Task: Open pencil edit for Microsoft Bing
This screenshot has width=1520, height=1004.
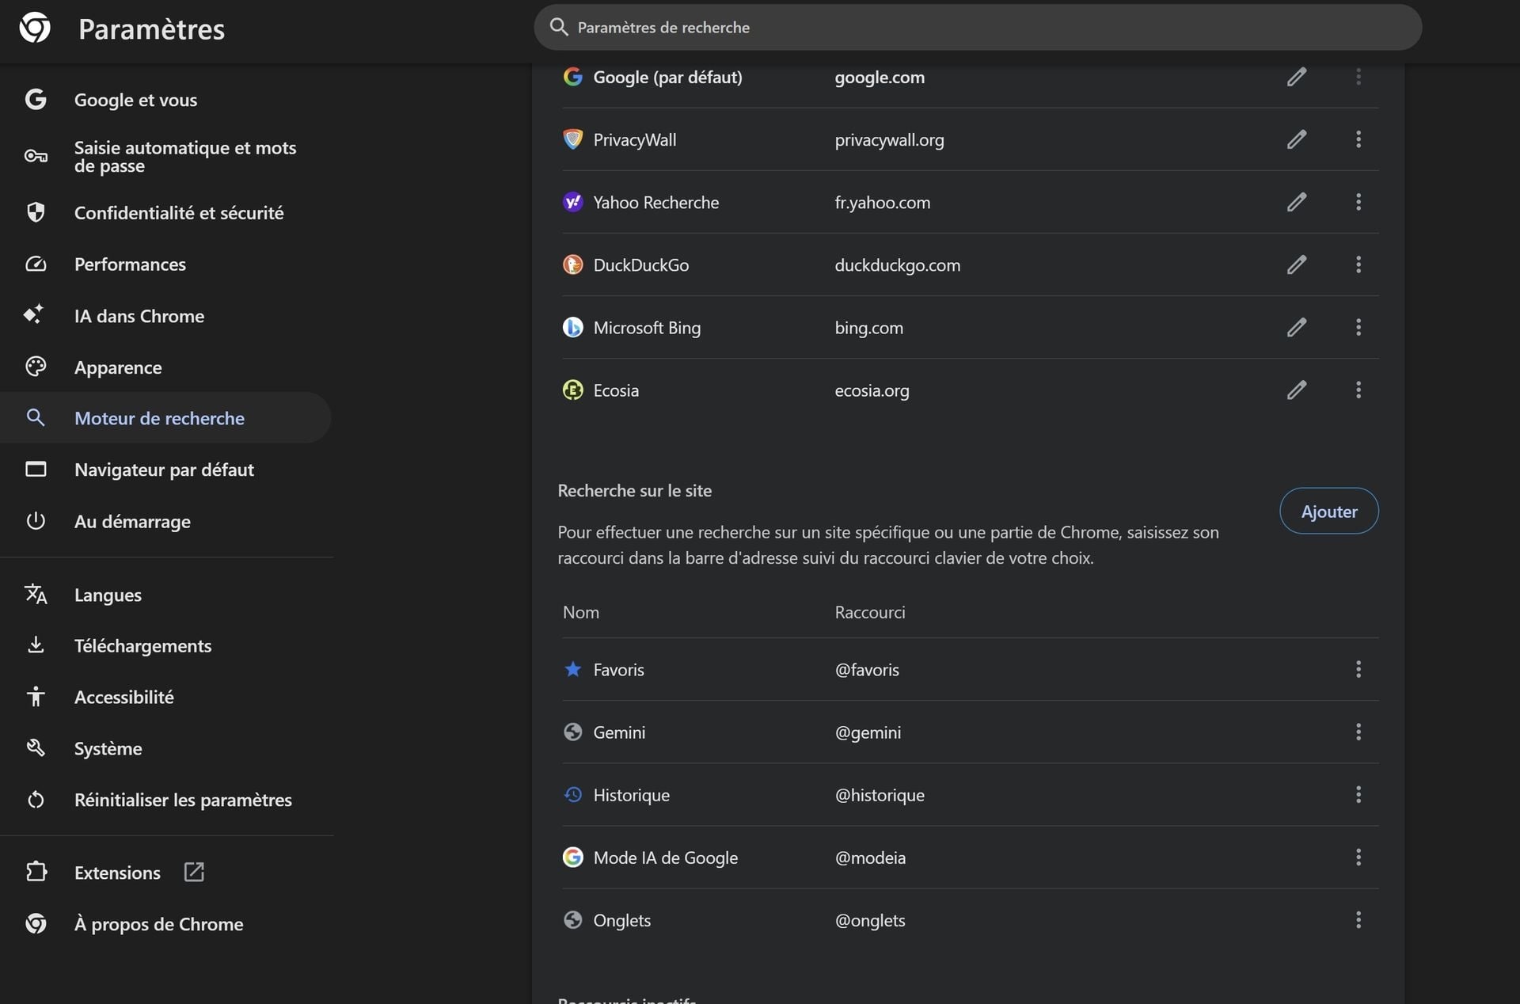Action: [1296, 327]
